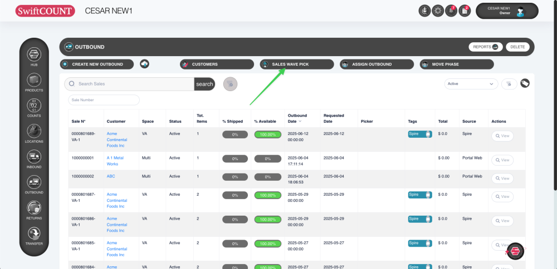Image resolution: width=557 pixels, height=269 pixels.
Task: View sale 0000801686-VA-1
Action: click(x=502, y=221)
